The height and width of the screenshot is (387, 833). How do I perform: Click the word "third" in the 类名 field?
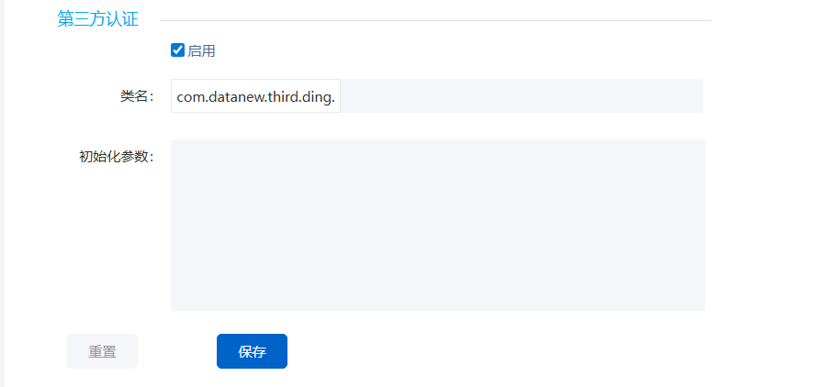282,96
